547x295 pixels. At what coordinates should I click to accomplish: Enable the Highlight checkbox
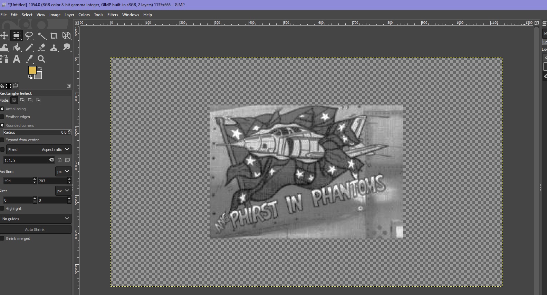pyautogui.click(x=2, y=208)
